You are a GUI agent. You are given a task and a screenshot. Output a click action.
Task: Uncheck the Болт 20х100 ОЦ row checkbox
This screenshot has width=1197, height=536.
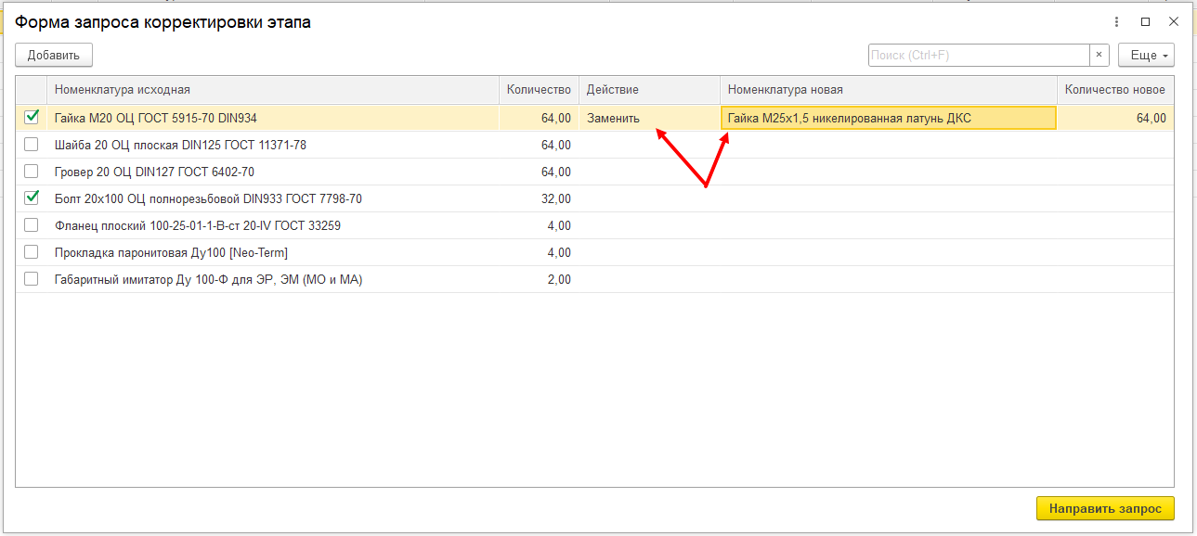point(32,198)
